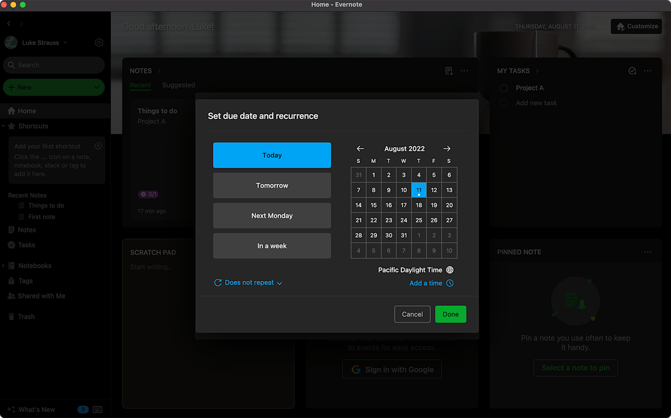Cancel the due date dialog
The image size is (671, 418).
[x=412, y=314]
